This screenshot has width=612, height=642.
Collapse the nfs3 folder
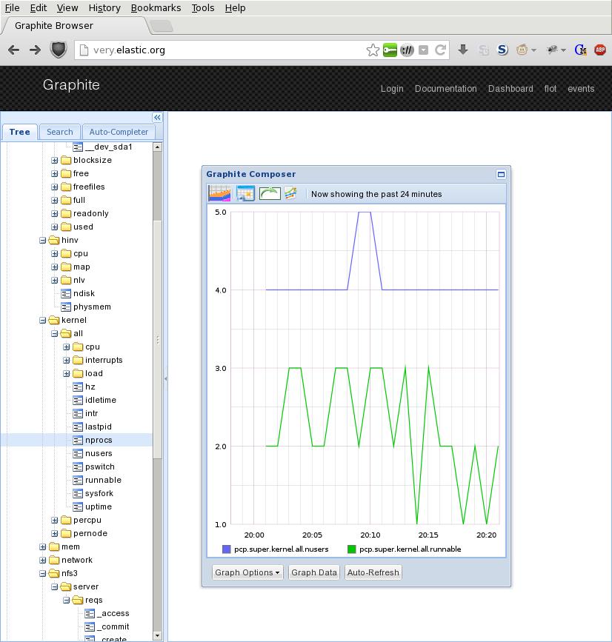coord(42,574)
